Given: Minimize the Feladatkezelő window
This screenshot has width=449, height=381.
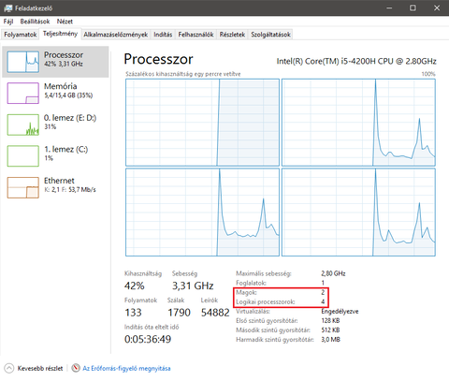Looking at the screenshot, I should 389,7.
